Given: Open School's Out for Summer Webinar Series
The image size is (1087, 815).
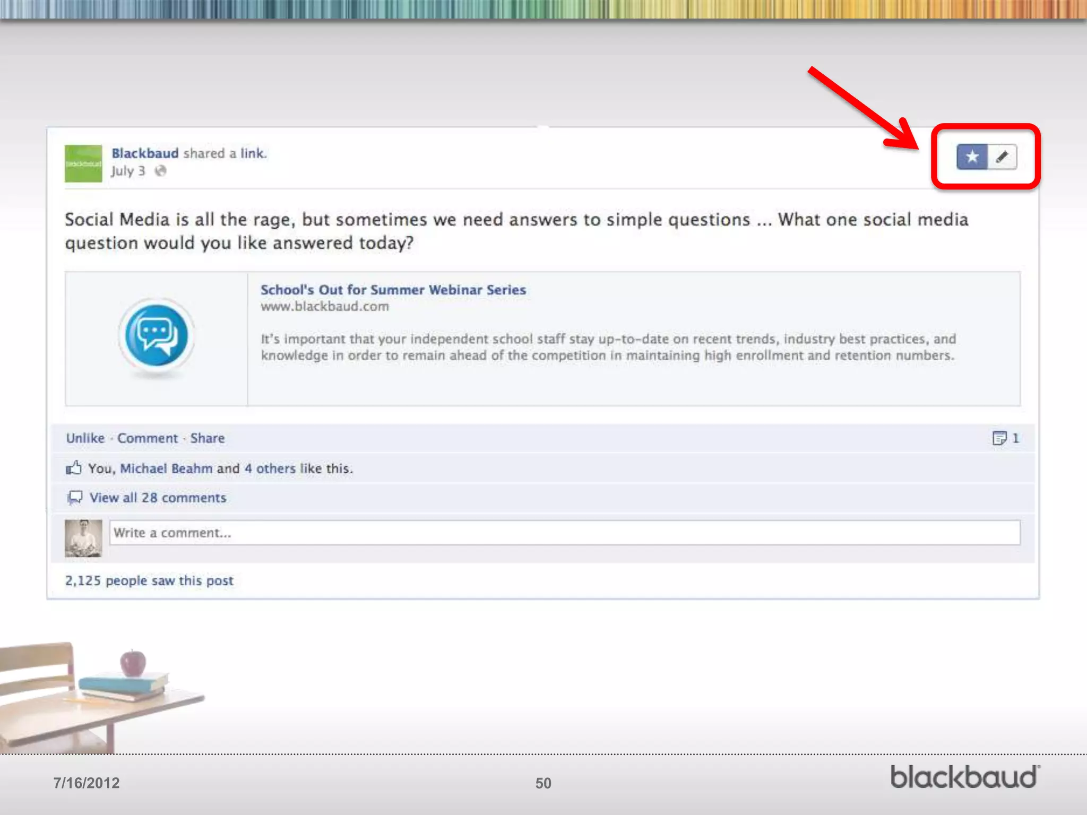Looking at the screenshot, I should [393, 290].
